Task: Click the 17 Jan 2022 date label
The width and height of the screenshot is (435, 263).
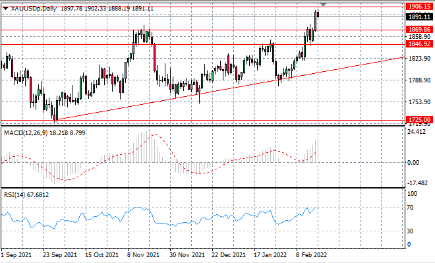Action: click(270, 254)
